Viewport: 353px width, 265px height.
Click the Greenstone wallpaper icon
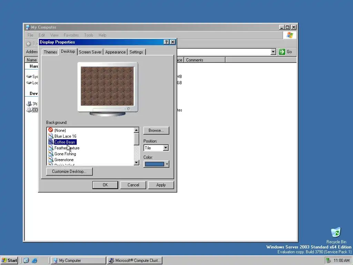click(x=51, y=159)
